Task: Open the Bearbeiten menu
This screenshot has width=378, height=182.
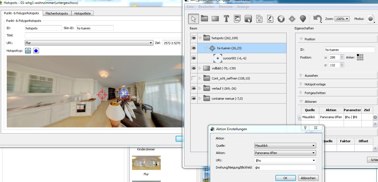Action: [206, 7]
